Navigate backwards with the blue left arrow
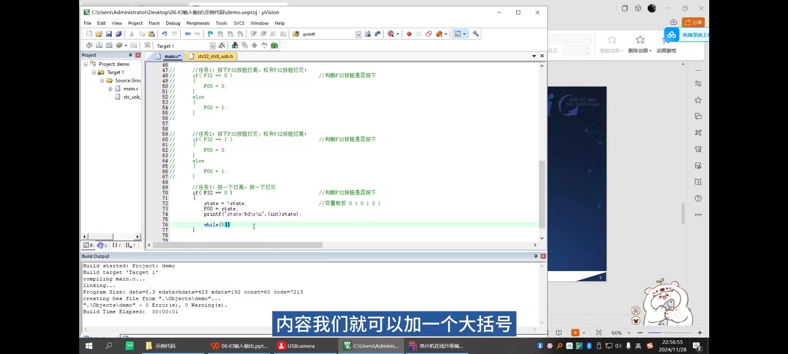This screenshot has width=788, height=354. pyautogui.click(x=187, y=34)
